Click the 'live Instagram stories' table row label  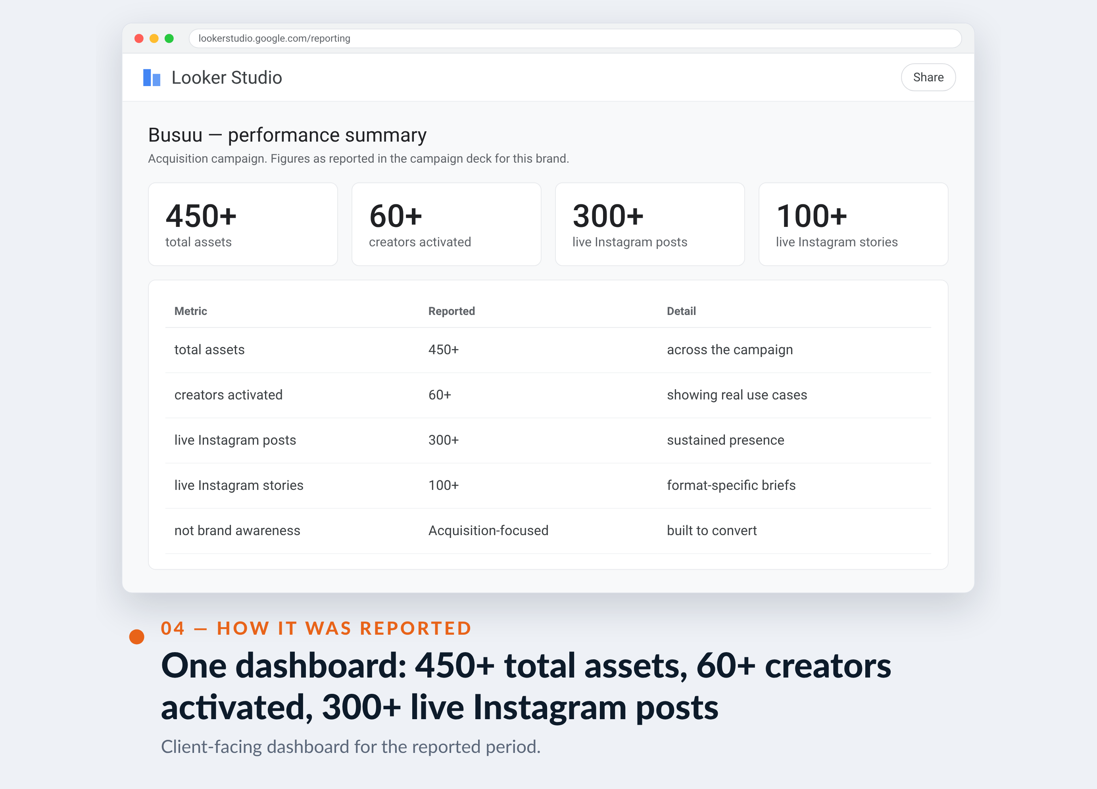point(238,485)
